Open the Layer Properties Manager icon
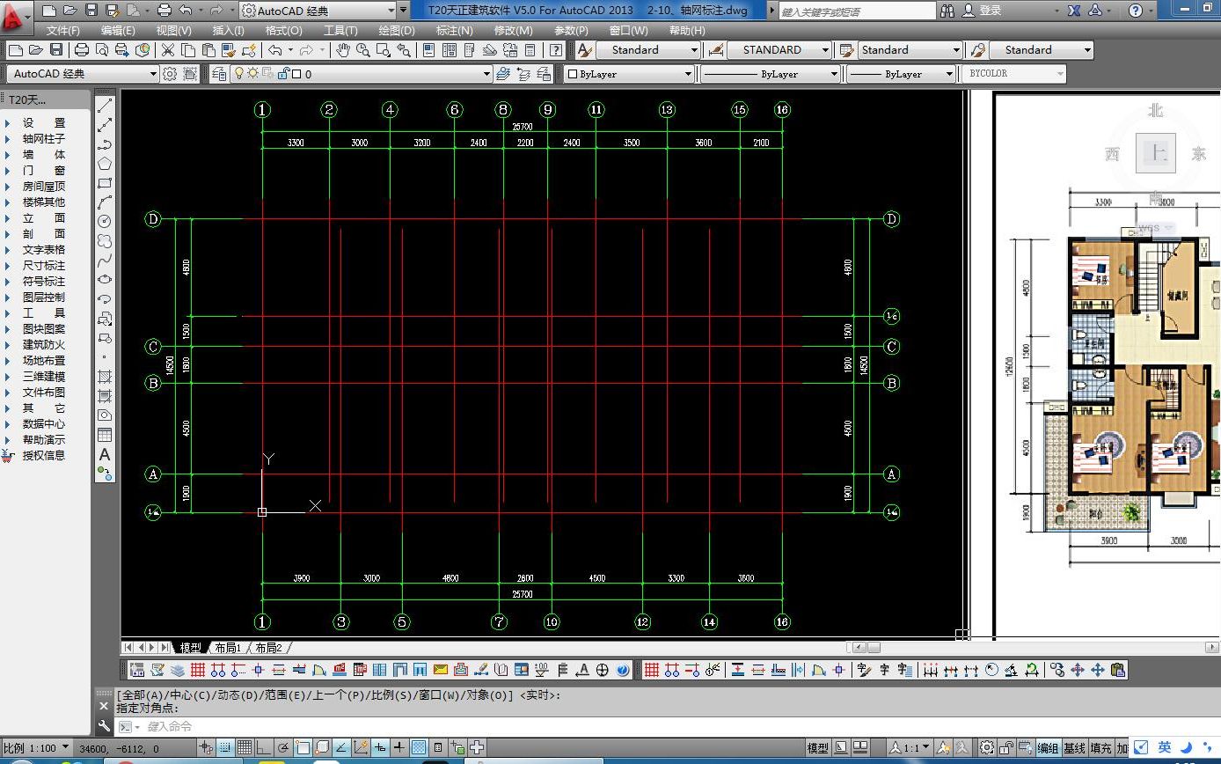 tap(219, 74)
